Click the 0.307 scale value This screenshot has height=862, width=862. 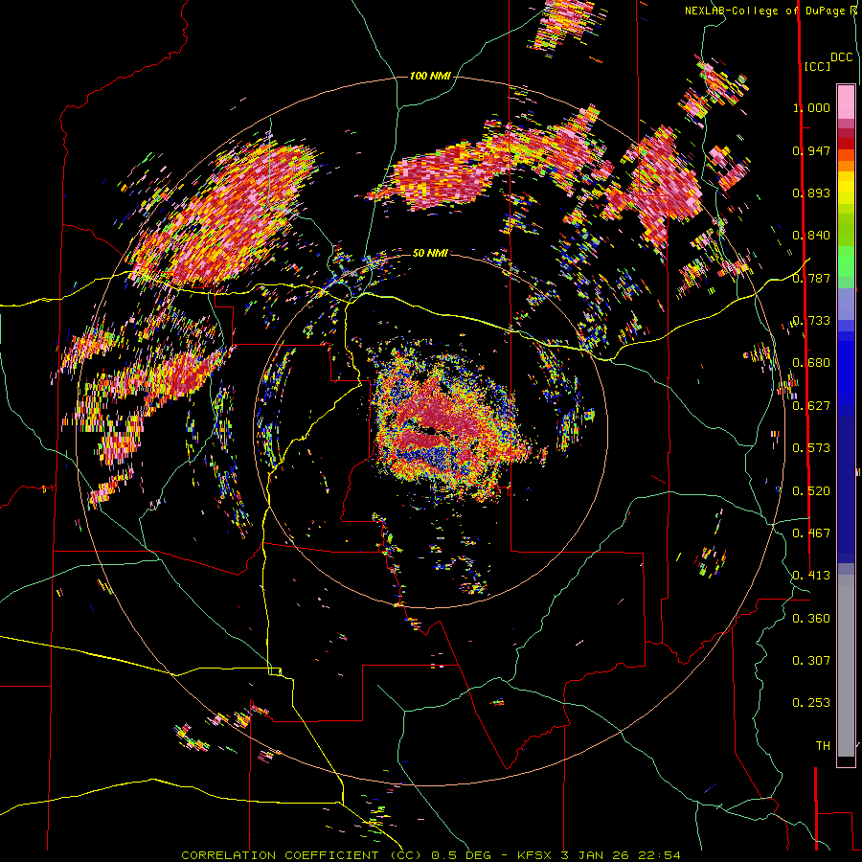click(811, 661)
